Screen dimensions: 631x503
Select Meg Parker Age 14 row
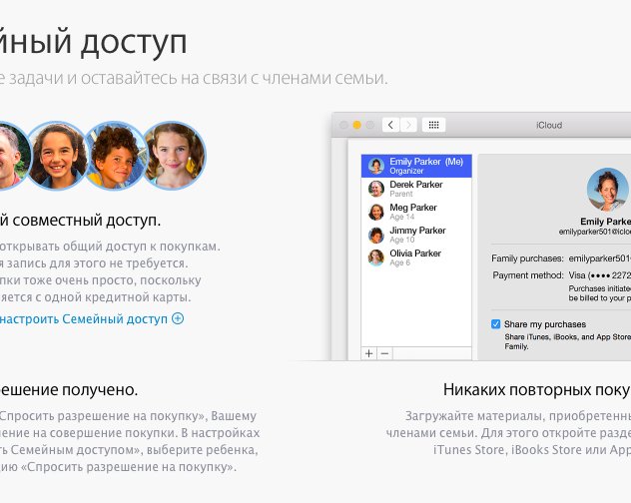416,212
